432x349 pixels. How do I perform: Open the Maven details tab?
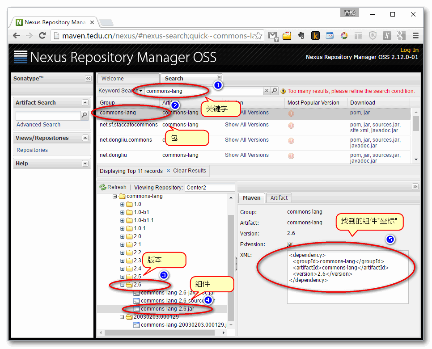(x=251, y=198)
